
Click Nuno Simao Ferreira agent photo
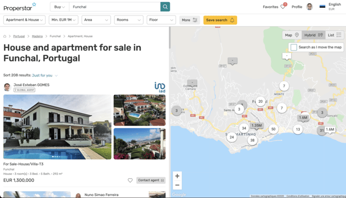click(78, 195)
